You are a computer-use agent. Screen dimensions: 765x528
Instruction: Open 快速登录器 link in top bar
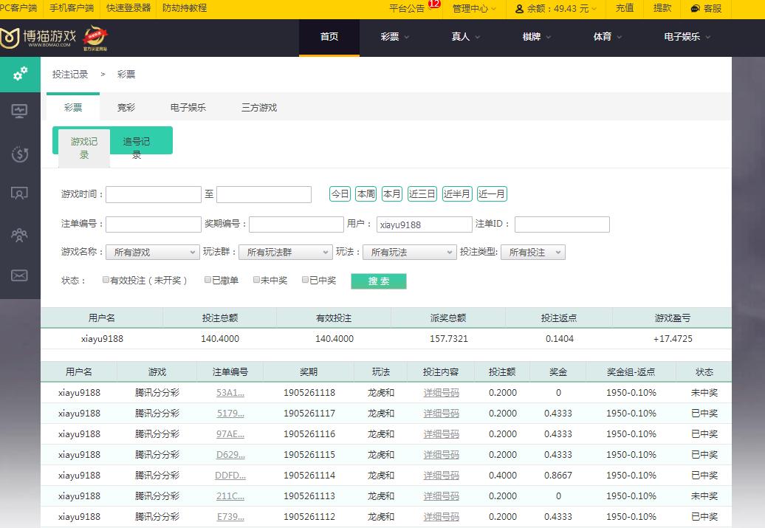(128, 8)
